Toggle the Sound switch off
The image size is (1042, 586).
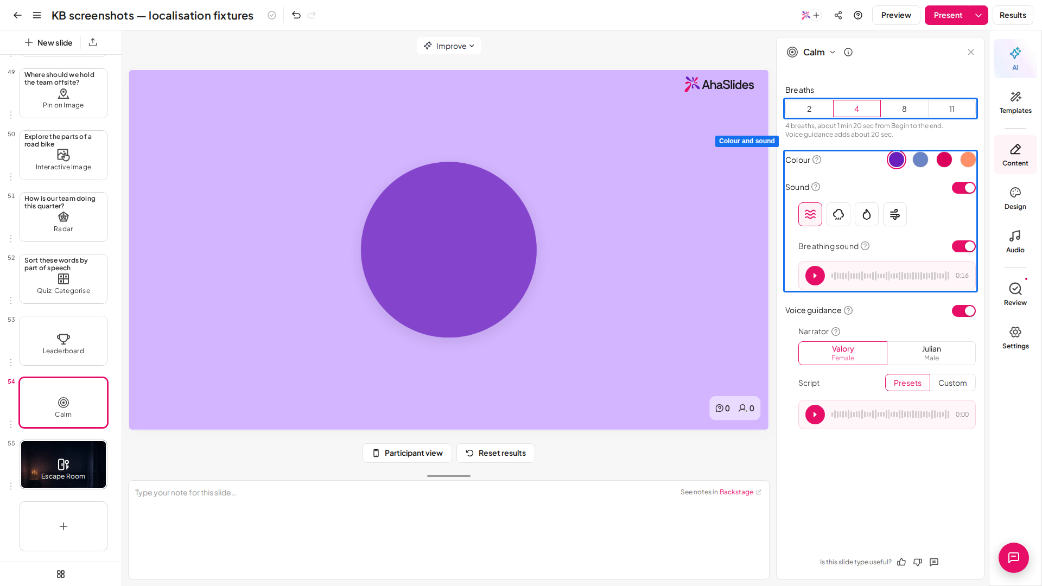pyautogui.click(x=964, y=188)
